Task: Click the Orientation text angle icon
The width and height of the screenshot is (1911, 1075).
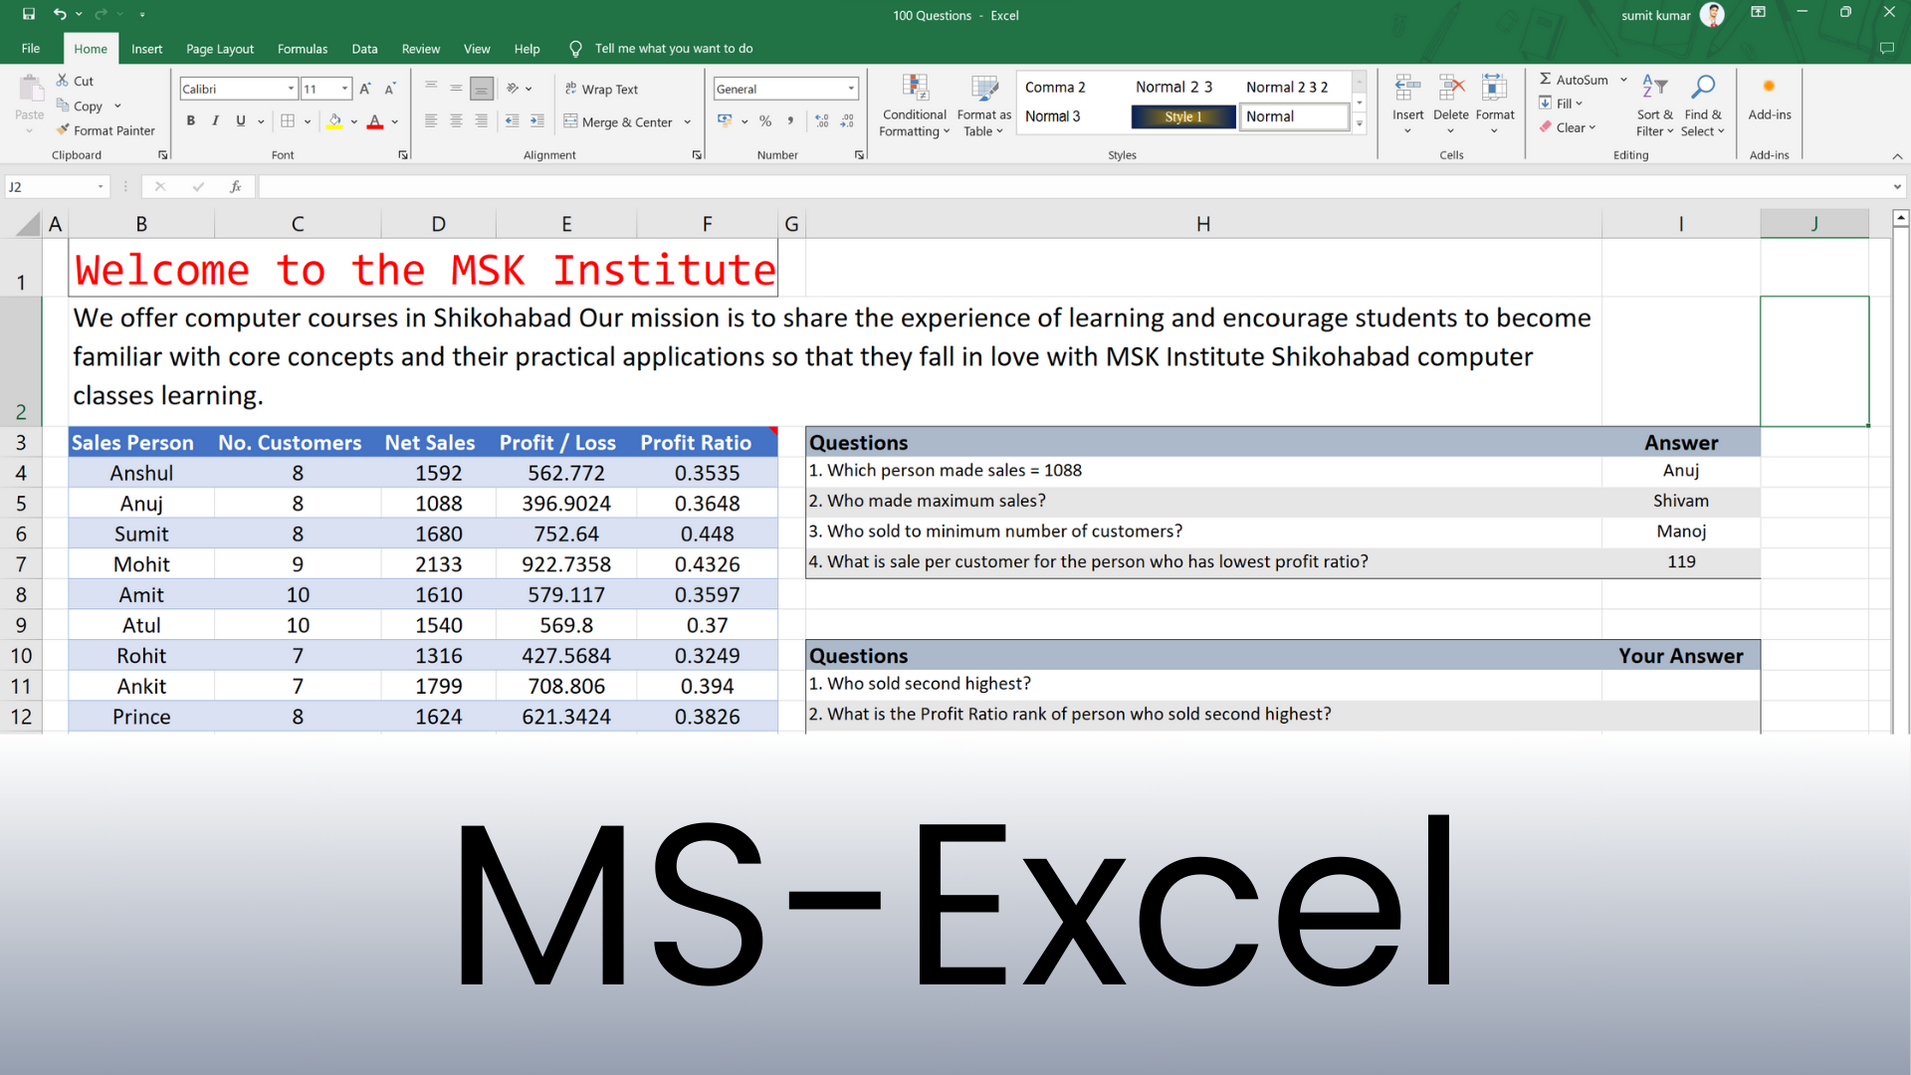Action: click(x=513, y=89)
